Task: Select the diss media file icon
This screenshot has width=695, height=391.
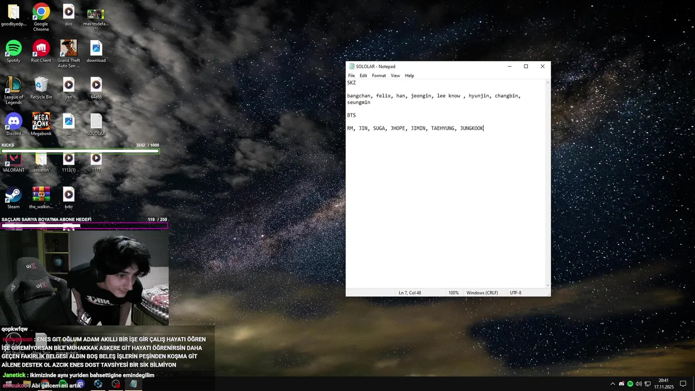Action: click(x=68, y=15)
